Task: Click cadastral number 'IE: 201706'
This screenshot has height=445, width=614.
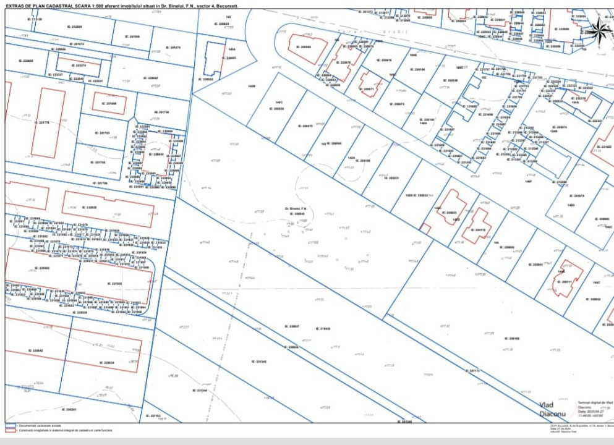Action: pyautogui.click(x=98, y=162)
